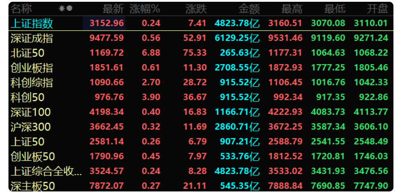Click turnover 2708.55亿 for 创业板指
Viewport: 397px width, 195px height.
[x=237, y=68]
